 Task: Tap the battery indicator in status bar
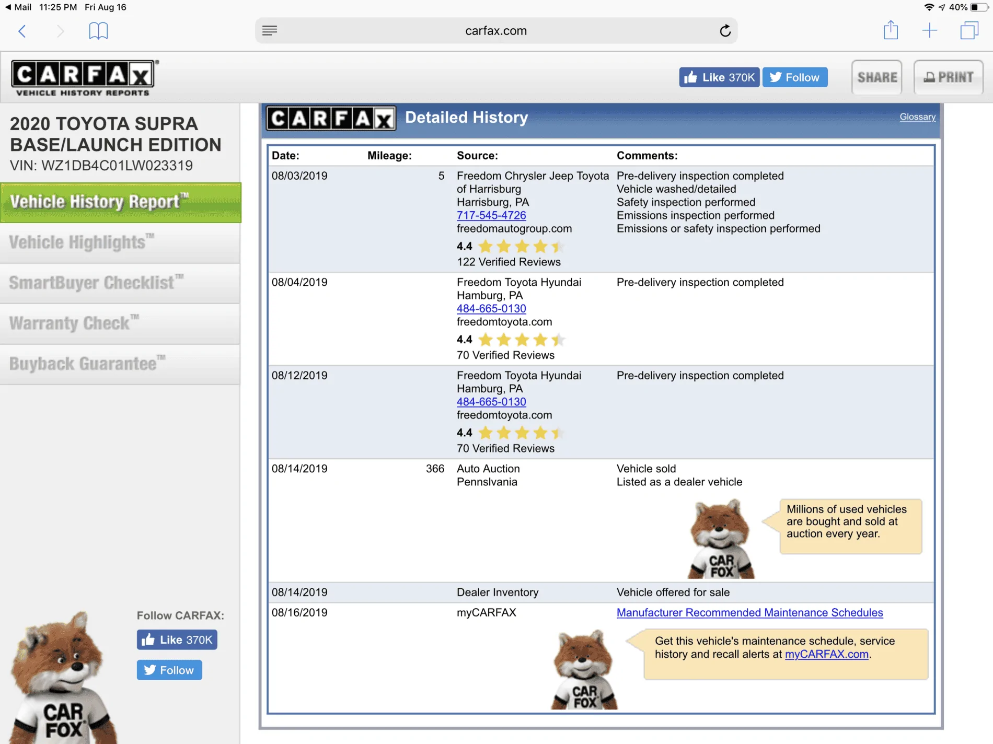(979, 7)
